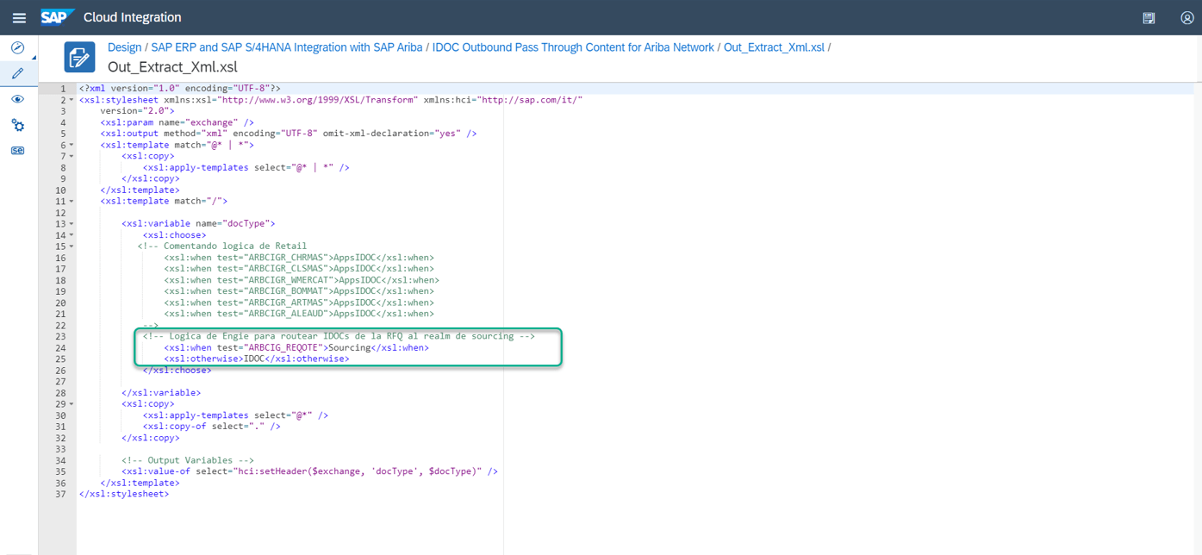Click the ARBCIGR_WMERCAT test line

click(x=302, y=279)
